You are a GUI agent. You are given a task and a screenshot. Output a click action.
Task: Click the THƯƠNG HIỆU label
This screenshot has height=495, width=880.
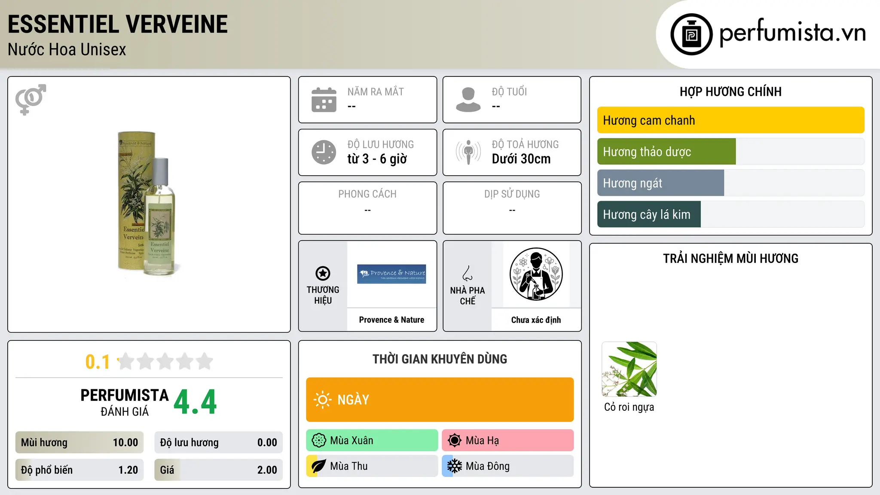(x=323, y=295)
